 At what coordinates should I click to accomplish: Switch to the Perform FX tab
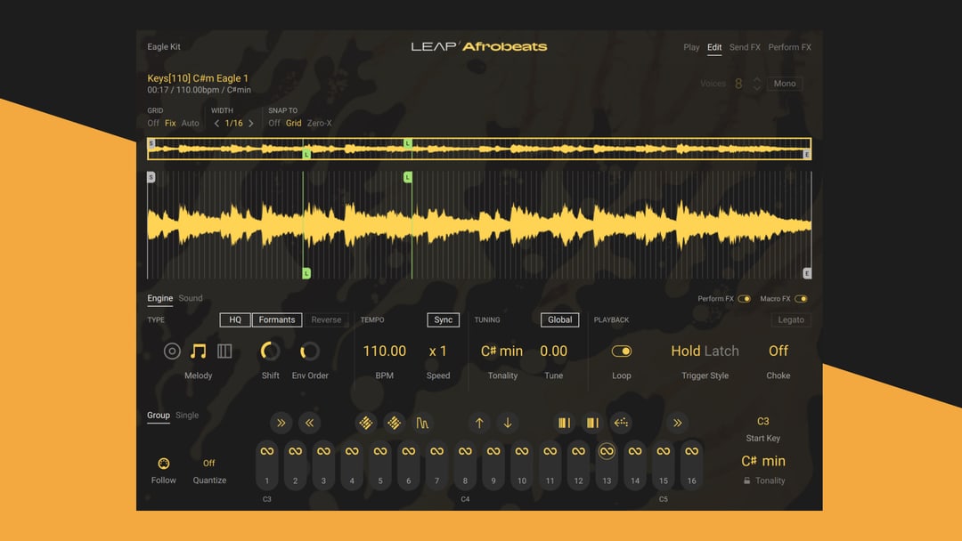click(789, 47)
